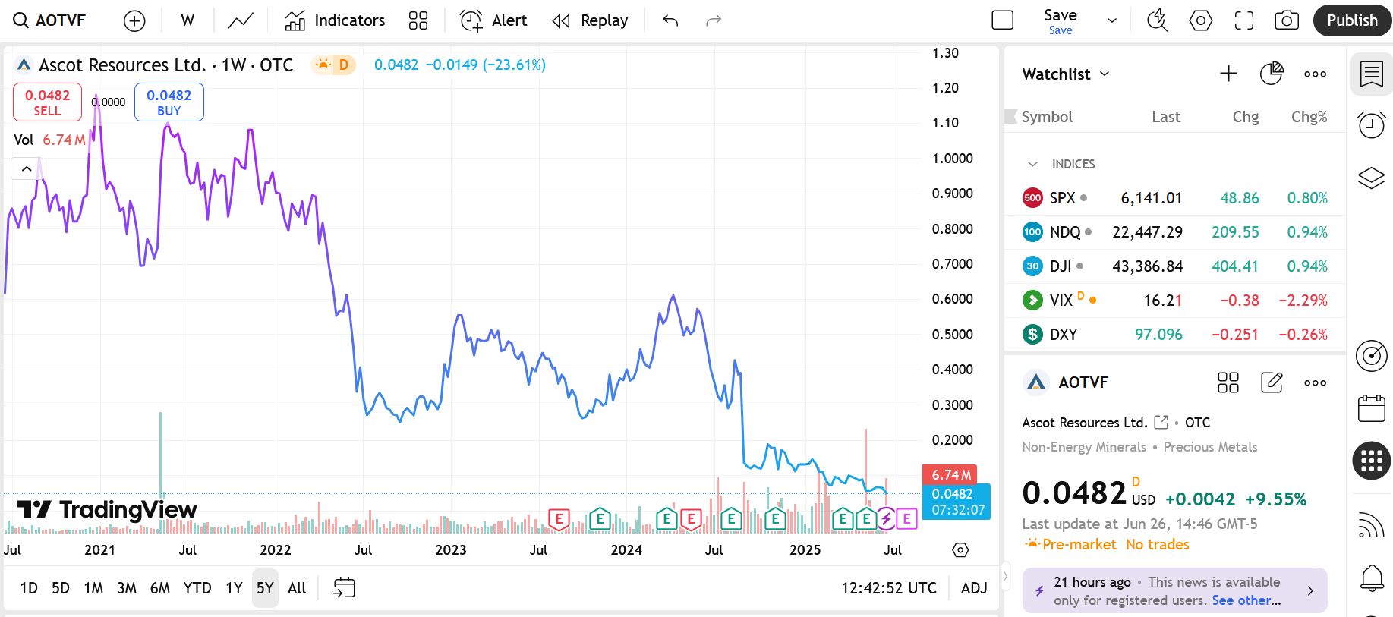Set the date range to 1M
1393x617 pixels.
point(93,588)
